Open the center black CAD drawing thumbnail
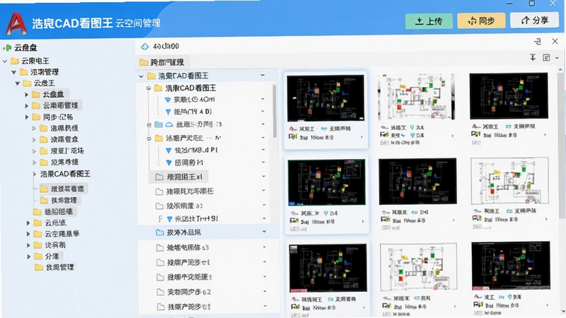Image resolution: width=566 pixels, height=318 pixels. pyautogui.click(x=417, y=181)
